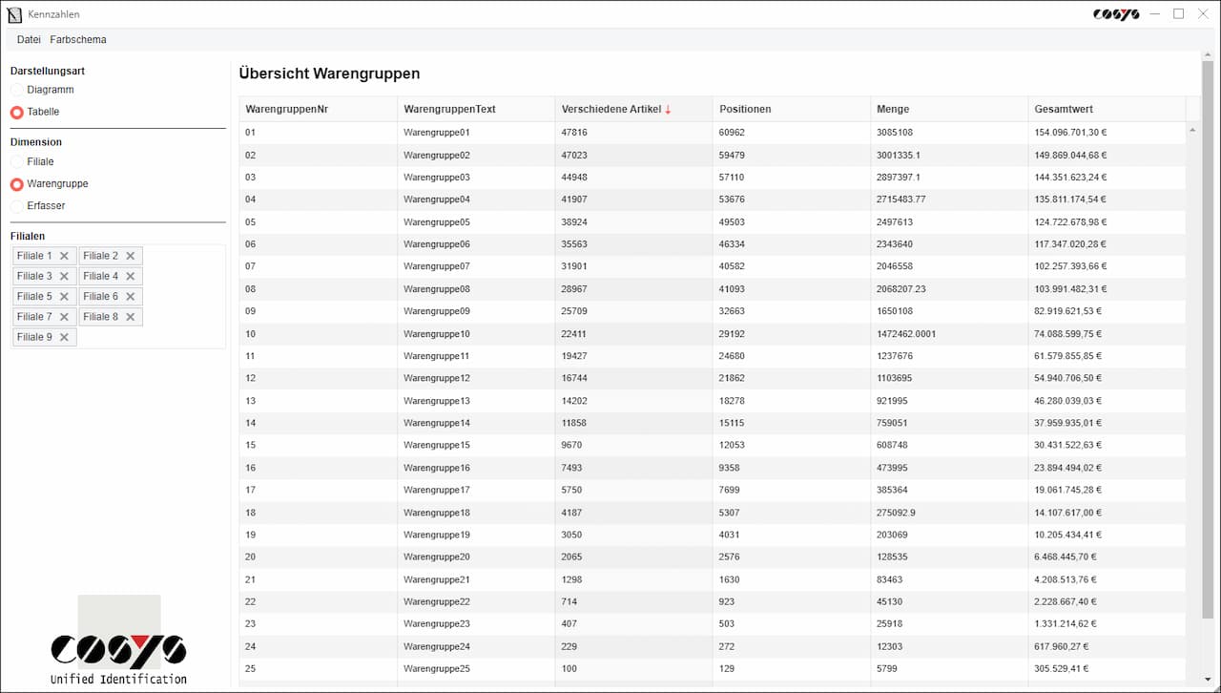Click the Menge value 1472462.0001
1221x693 pixels.
pos(906,334)
